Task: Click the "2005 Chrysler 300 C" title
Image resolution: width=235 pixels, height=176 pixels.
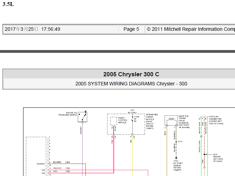Action: 131,74
